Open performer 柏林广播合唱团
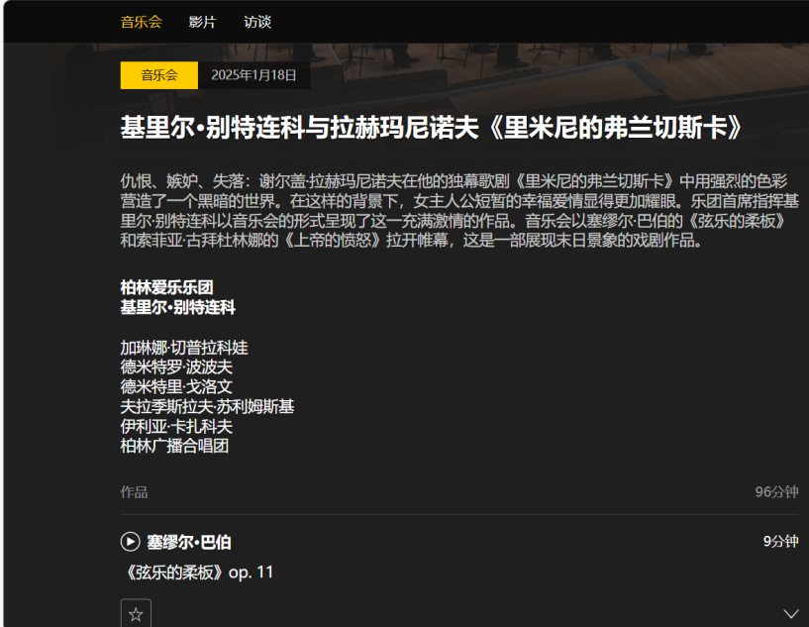Viewport: 809px width, 627px height. click(x=174, y=446)
